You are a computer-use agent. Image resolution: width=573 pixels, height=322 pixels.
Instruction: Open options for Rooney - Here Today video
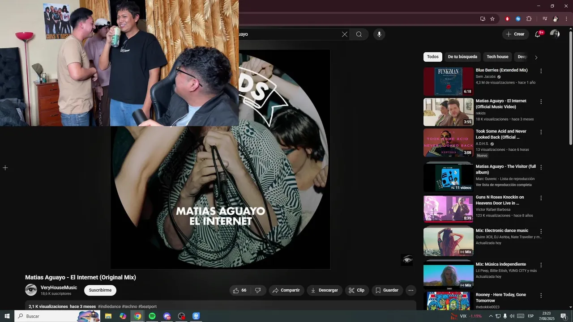tap(541, 296)
